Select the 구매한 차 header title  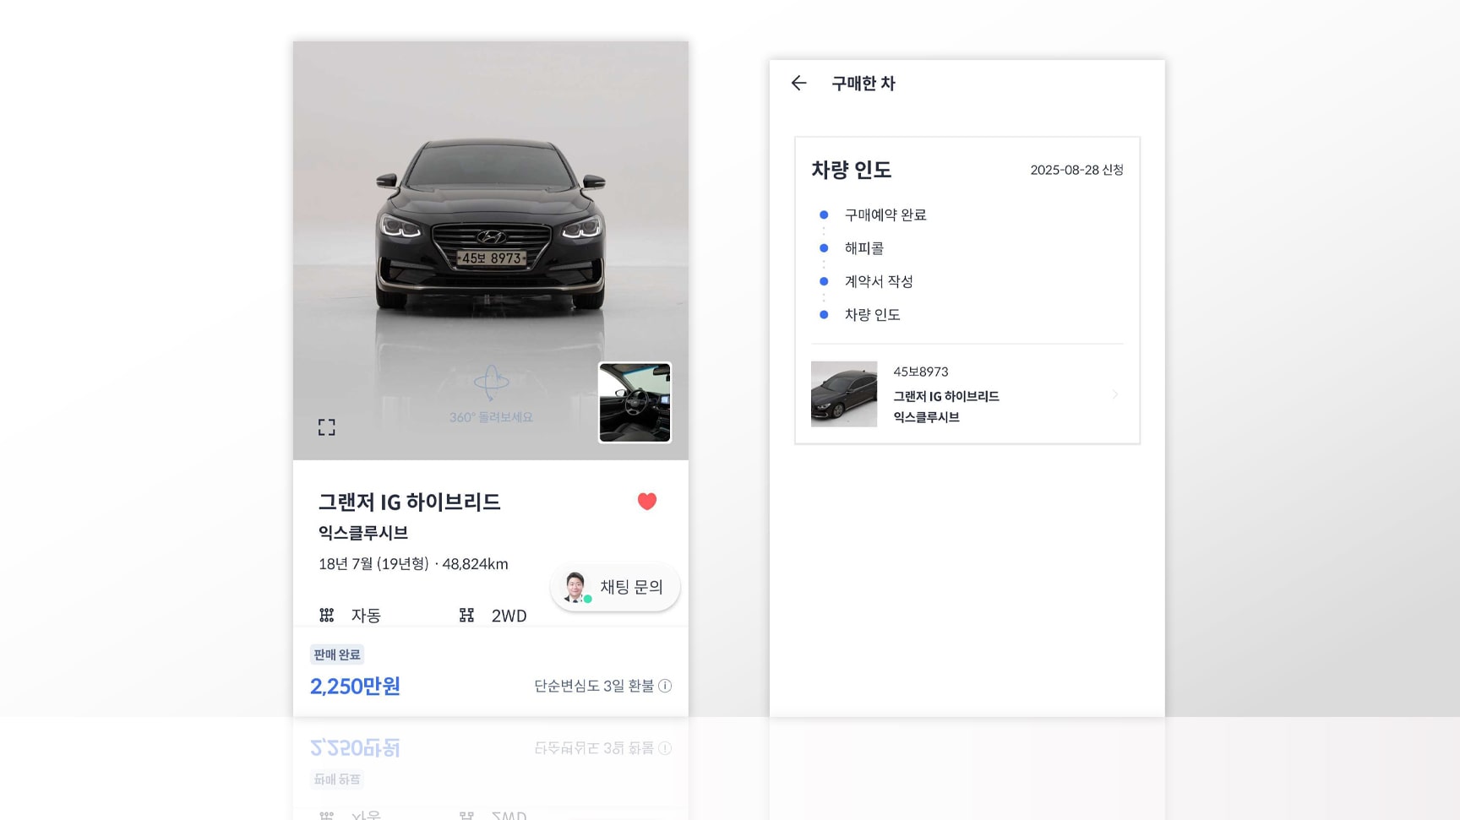point(863,83)
